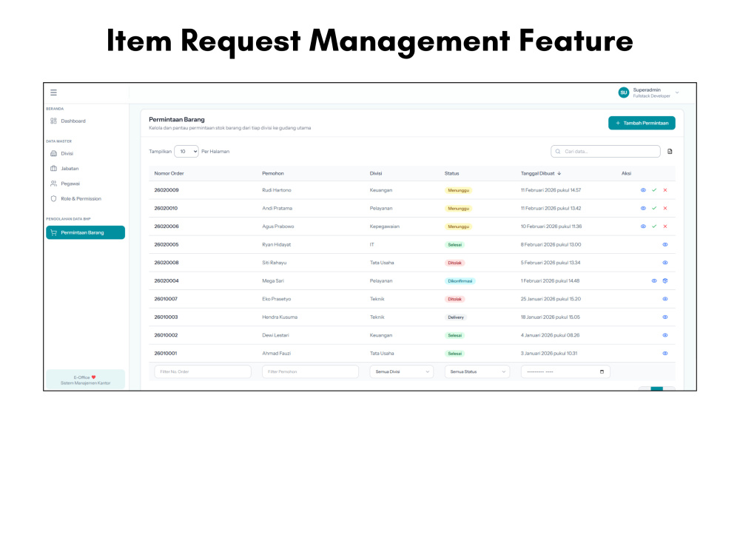Click Selesai status of order 26020005
Viewport: 740px width, 555px height.
coord(454,244)
